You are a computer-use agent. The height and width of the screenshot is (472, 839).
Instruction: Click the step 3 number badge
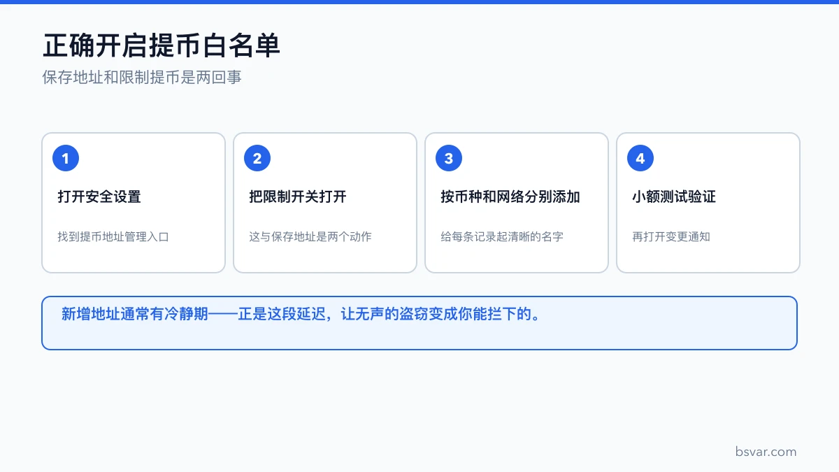[x=449, y=159]
